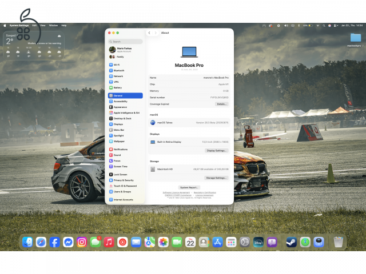
Task: Click the forward arrow in Settings toolbar
Action: 156,33
